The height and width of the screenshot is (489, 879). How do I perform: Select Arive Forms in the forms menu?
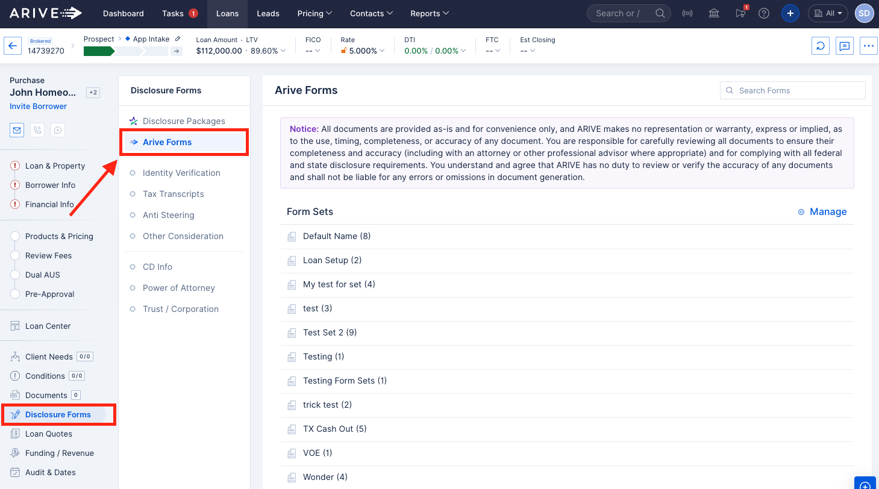pos(184,142)
